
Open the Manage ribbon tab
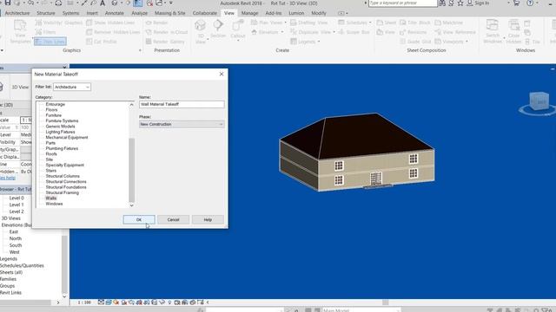pyautogui.click(x=249, y=13)
